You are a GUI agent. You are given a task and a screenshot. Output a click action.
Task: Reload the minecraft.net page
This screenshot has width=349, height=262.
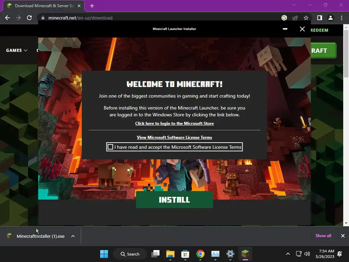coord(29,18)
